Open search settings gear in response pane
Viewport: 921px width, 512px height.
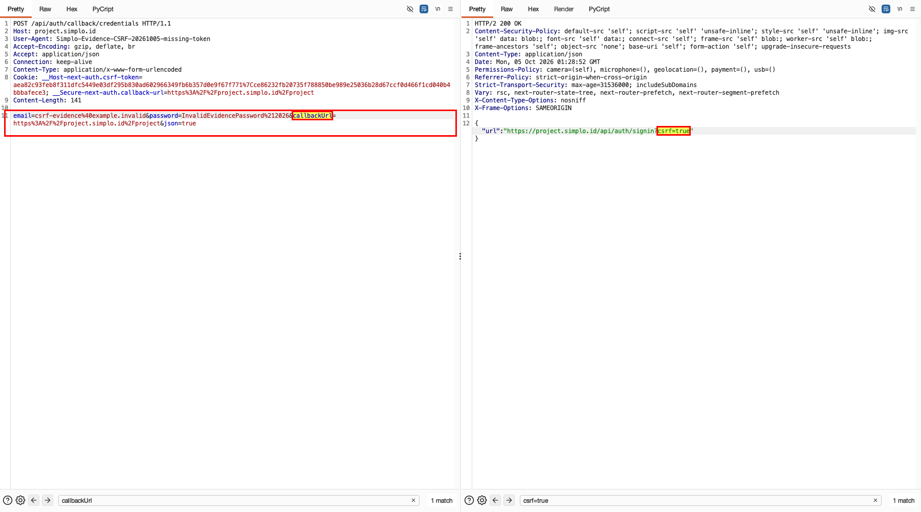tap(482, 500)
